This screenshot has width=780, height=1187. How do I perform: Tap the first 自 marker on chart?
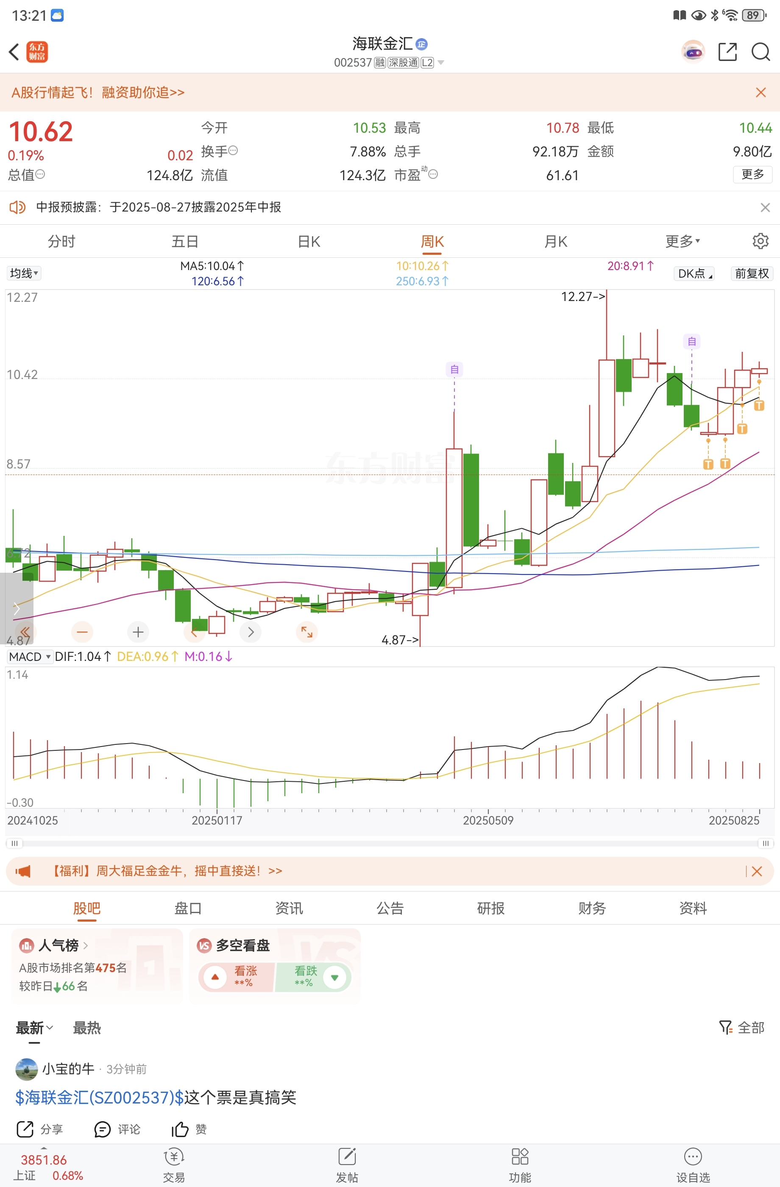(454, 369)
